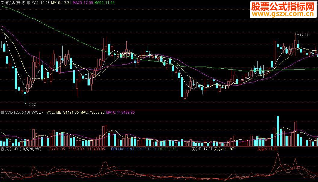This screenshot has width=318, height=182.
Task: Click the VVOL: - label
Action: click(38, 112)
